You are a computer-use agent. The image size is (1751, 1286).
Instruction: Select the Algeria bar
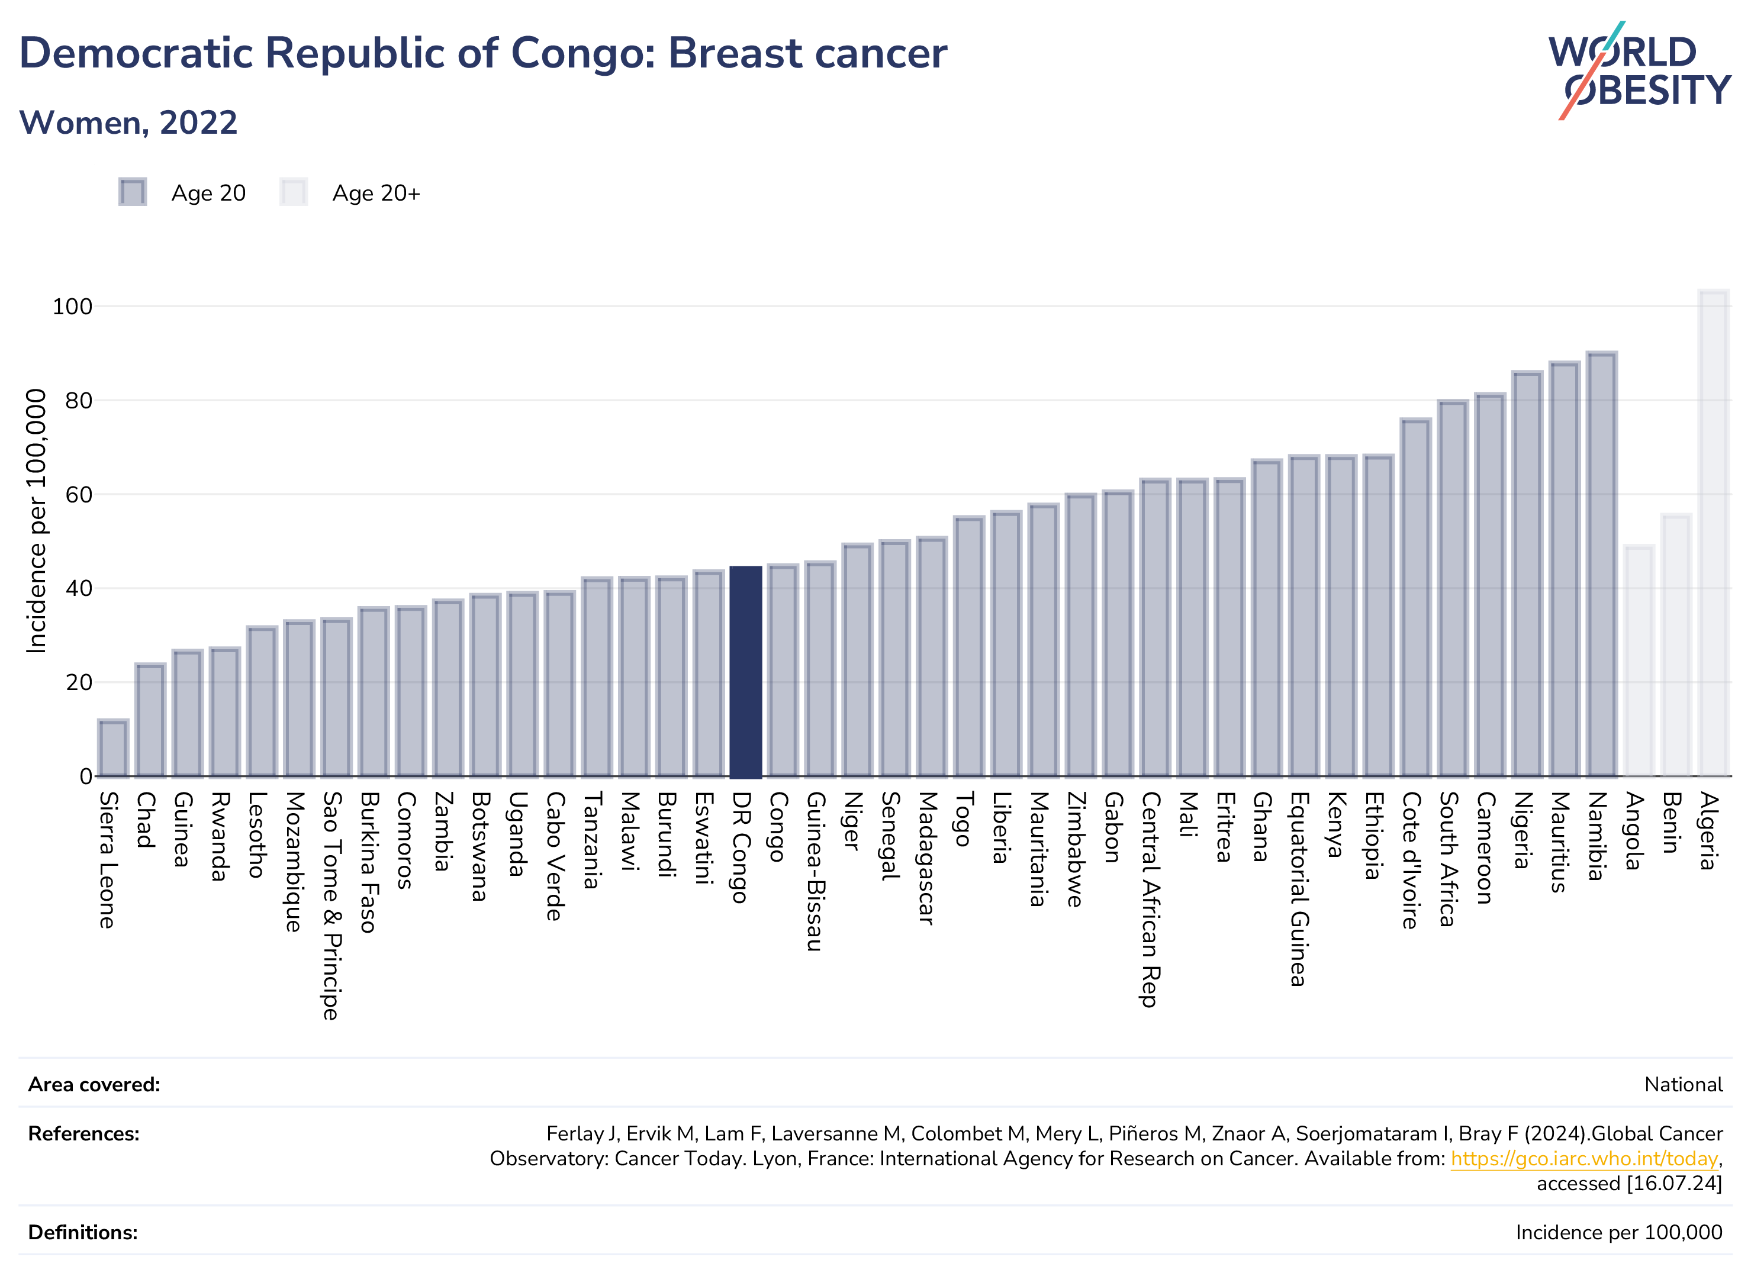point(1713,533)
